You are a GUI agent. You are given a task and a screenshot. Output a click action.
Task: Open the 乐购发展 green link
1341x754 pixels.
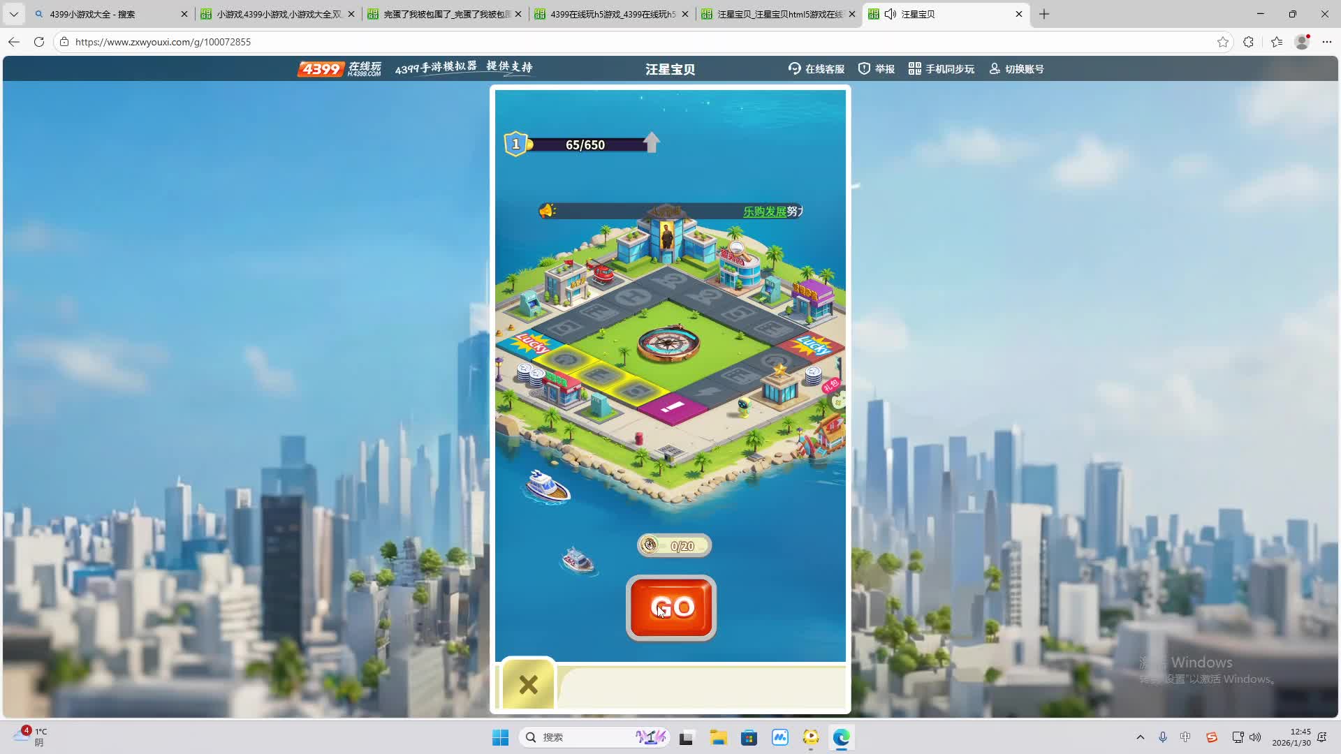click(764, 211)
